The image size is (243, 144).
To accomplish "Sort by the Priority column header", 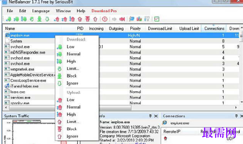I will point(135,28).
